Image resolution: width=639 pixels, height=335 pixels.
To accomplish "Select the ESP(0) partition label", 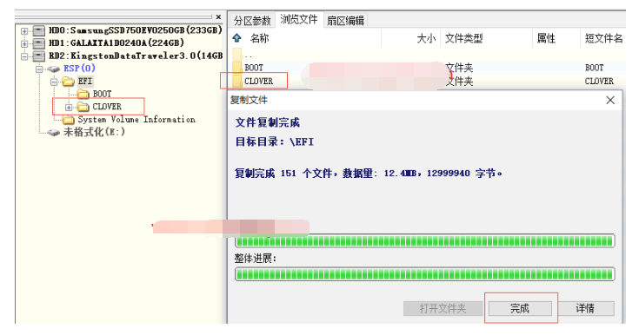I will (x=79, y=69).
